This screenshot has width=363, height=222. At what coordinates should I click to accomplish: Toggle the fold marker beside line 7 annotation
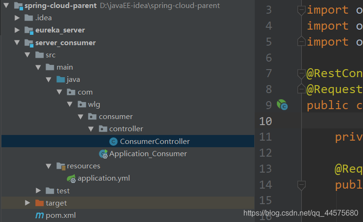coord(301,74)
